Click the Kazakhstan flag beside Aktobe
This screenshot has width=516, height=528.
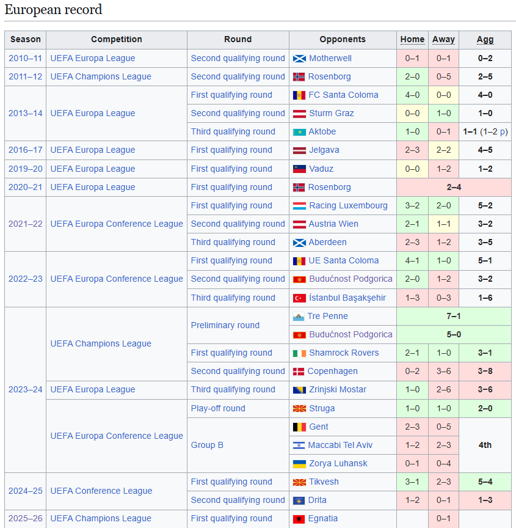point(299,132)
